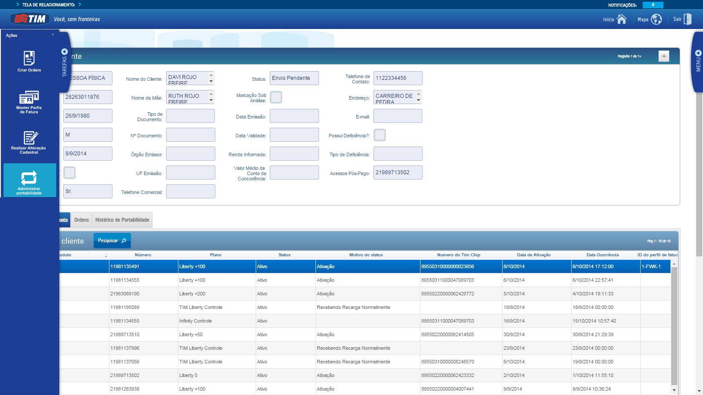Open the Criar Ordem action
Image resolution: width=703 pixels, height=395 pixels.
[29, 61]
